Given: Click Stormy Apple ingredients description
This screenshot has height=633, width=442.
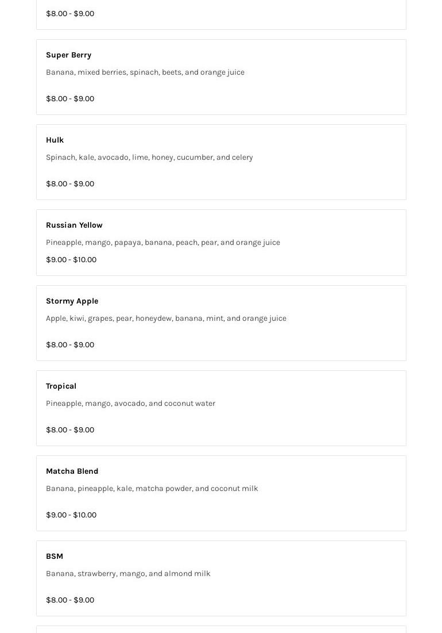Looking at the screenshot, I should coord(166,319).
